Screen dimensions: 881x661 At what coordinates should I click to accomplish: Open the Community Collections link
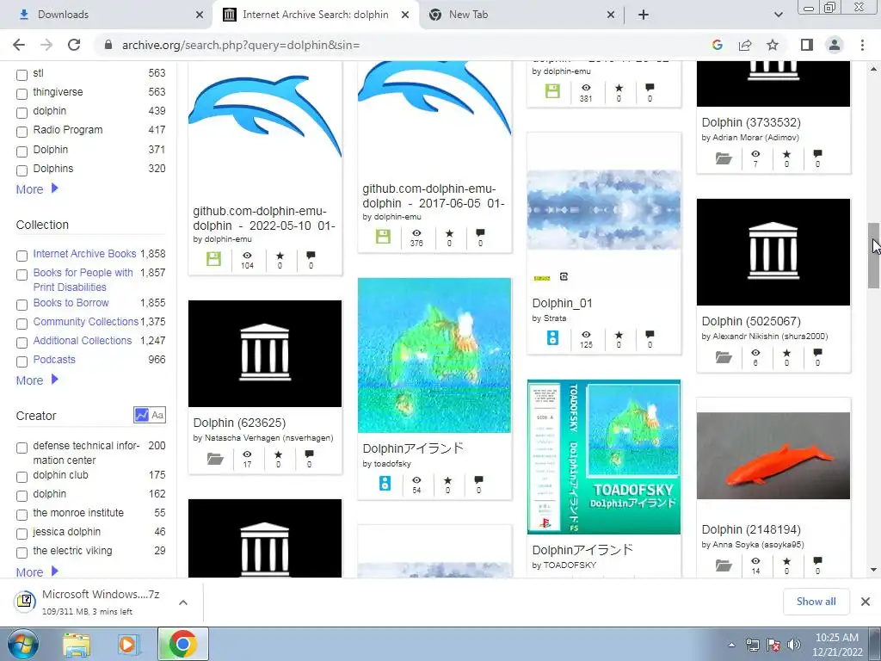pos(85,322)
